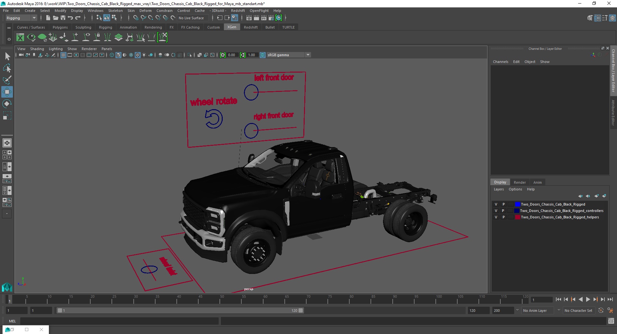Switch to the Polygons shelf tab
The image size is (617, 334).
60,27
